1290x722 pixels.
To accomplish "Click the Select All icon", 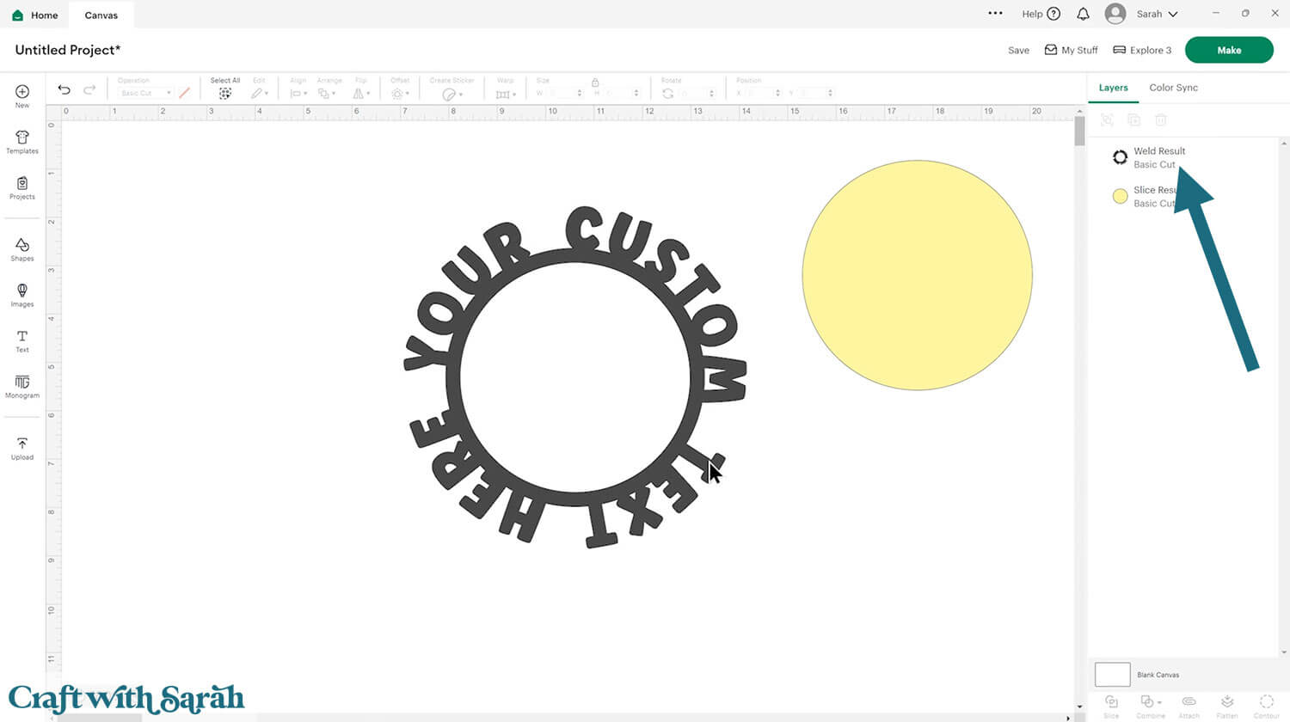I will point(225,93).
